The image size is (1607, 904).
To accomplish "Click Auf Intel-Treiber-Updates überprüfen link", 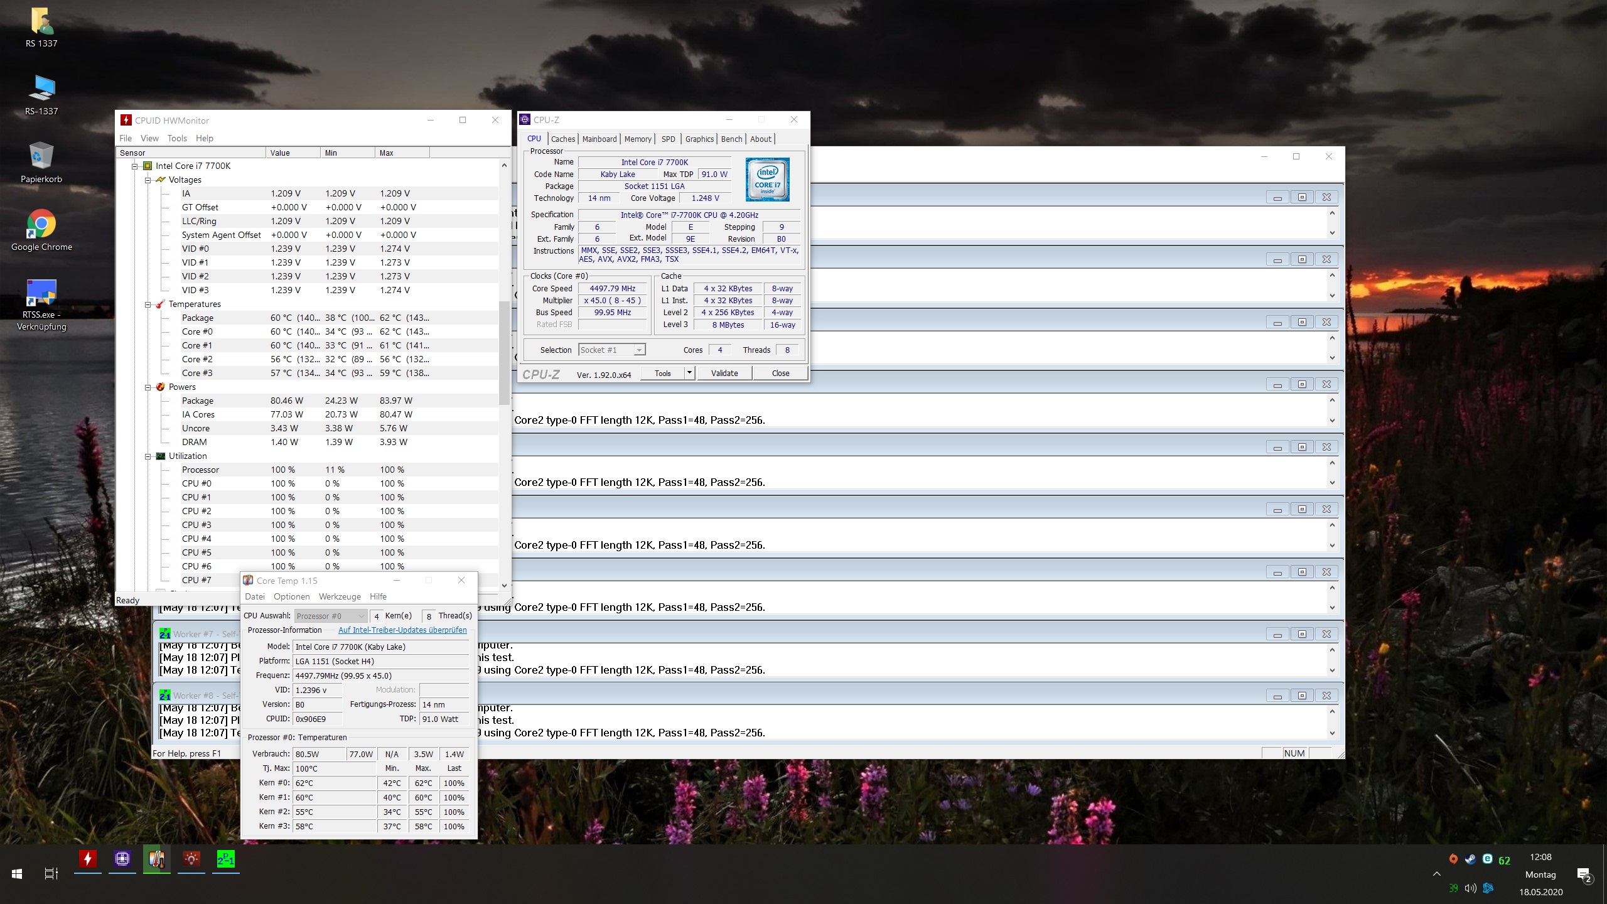I will (402, 630).
